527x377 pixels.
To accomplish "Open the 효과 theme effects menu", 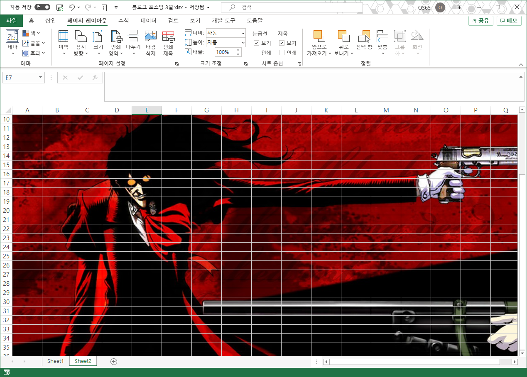I will pos(33,53).
